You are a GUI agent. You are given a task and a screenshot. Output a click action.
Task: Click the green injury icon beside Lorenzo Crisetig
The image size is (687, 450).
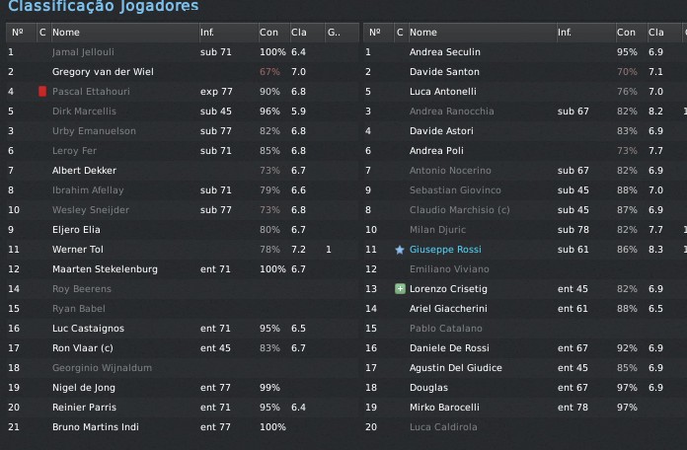tap(399, 289)
